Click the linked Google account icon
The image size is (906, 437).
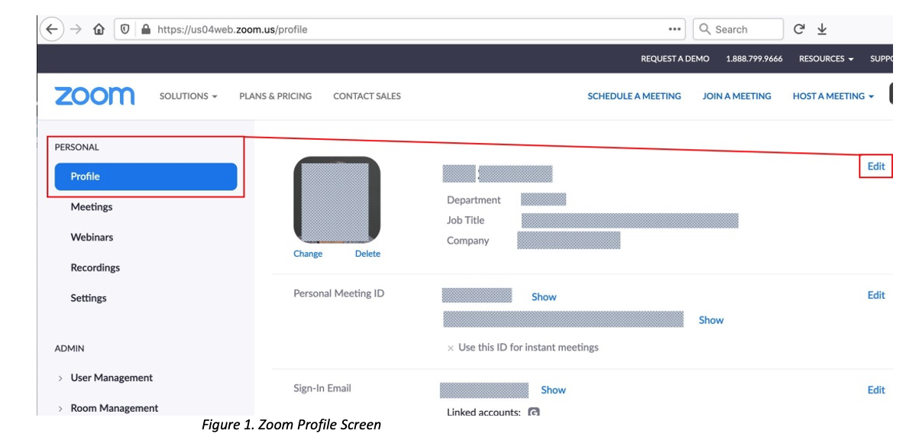tap(534, 413)
